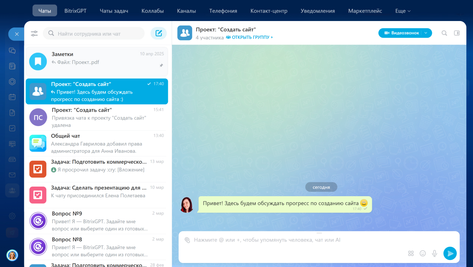Open the pinned 'Заметки' chat
The image size is (473, 267).
(x=96, y=61)
